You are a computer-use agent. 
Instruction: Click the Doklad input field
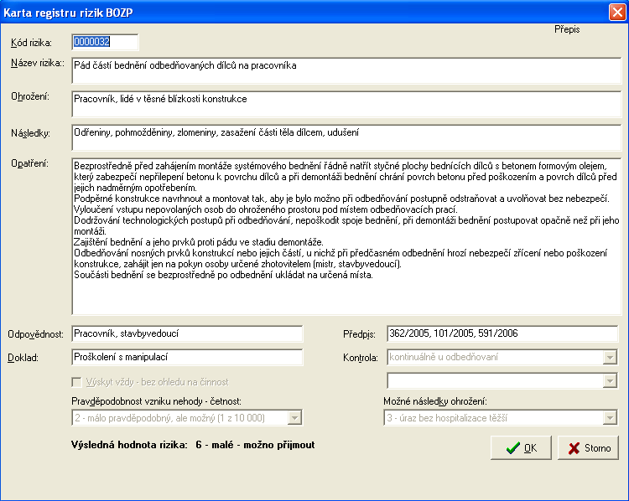187,357
